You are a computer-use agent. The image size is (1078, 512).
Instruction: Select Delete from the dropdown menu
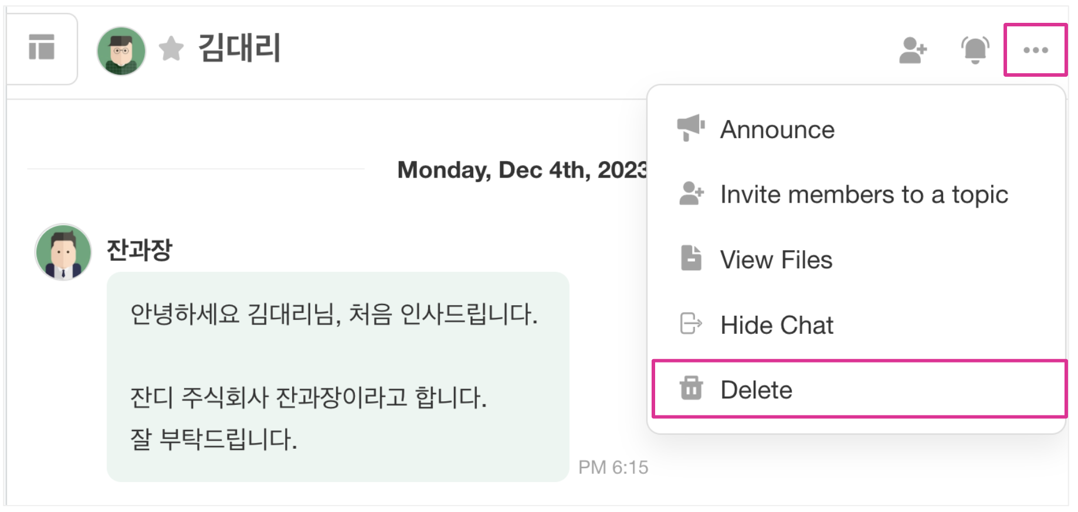(x=756, y=390)
